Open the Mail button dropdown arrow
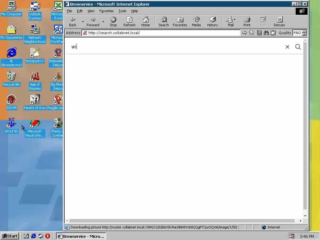 click(x=234, y=19)
